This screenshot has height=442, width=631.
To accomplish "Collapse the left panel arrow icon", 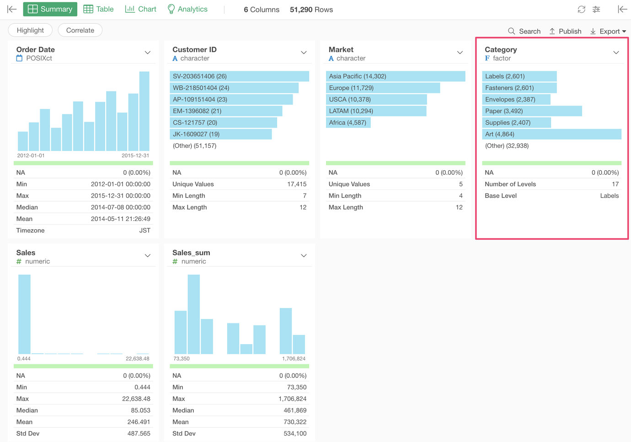I will click(x=12, y=9).
